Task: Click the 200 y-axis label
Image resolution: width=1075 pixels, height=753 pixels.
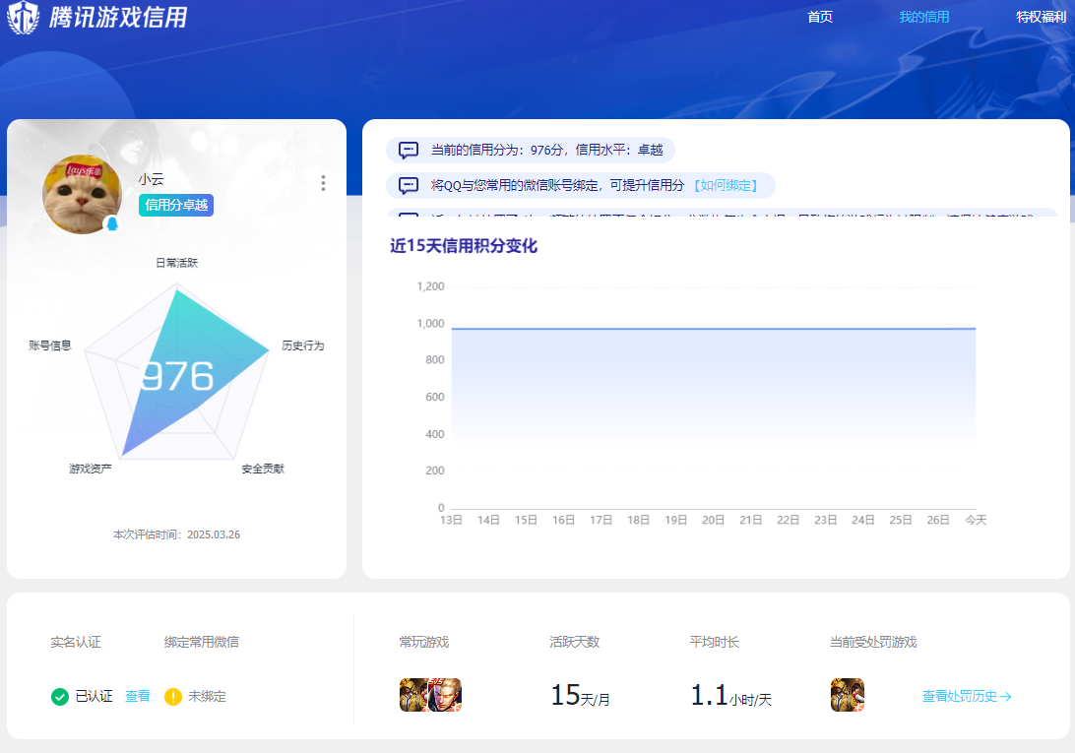Action: 435,471
